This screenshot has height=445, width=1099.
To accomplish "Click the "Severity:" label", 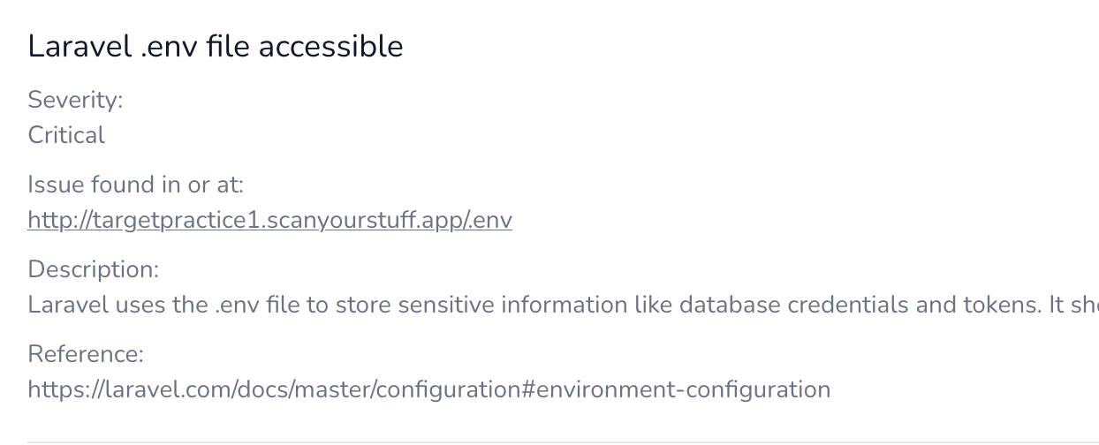I will [x=75, y=100].
